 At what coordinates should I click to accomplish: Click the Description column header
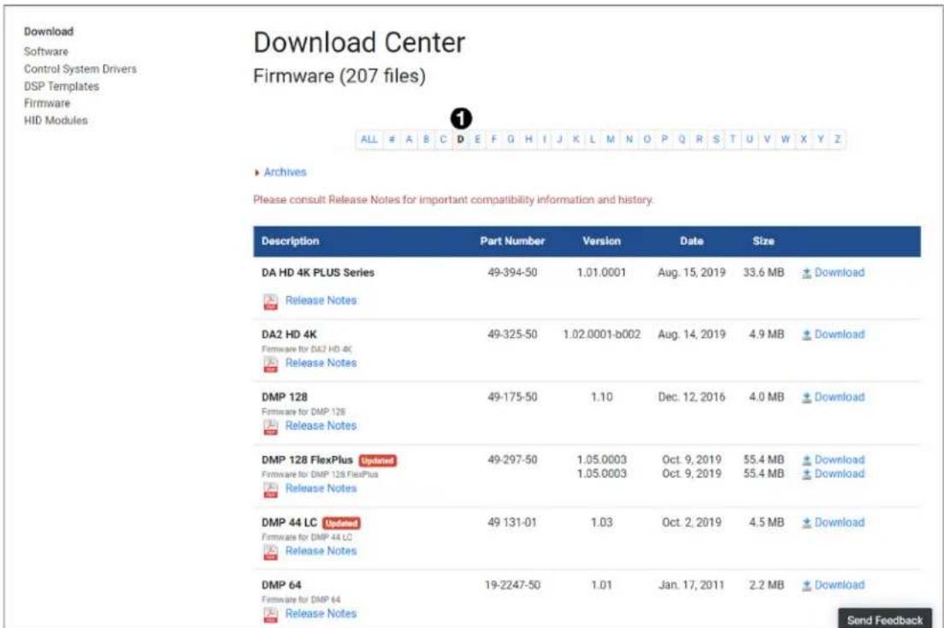coord(290,241)
